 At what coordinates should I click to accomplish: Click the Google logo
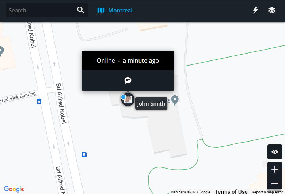[14, 189]
